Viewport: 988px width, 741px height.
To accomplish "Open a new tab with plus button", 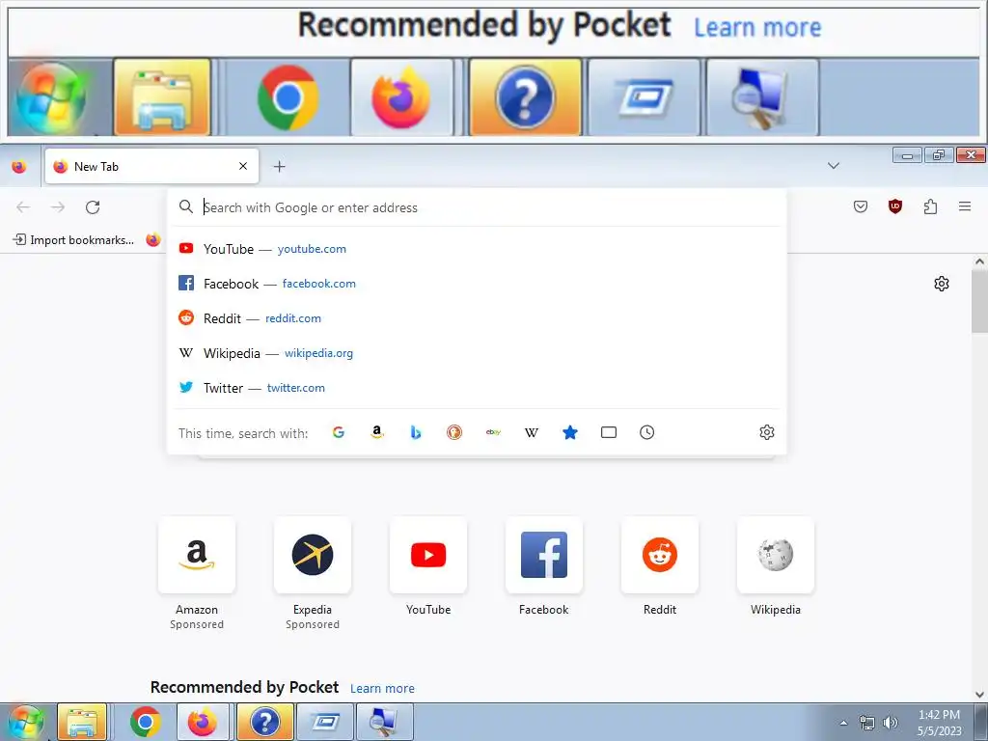I will [279, 166].
